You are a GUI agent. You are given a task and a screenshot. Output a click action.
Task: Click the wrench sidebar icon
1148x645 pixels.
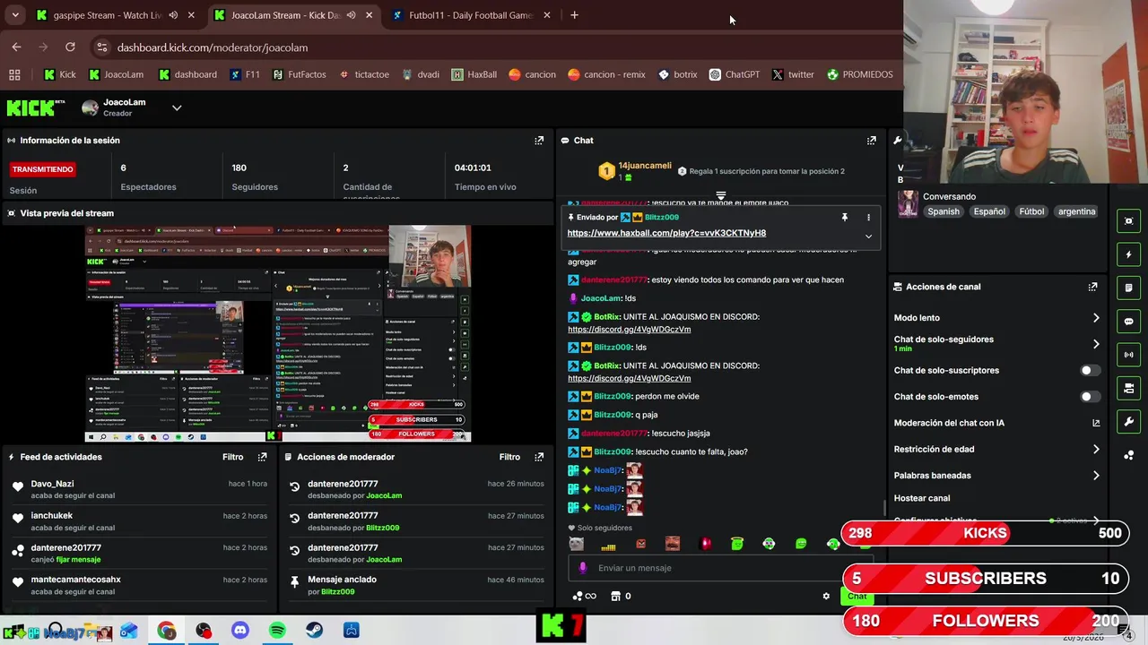coord(1128,421)
